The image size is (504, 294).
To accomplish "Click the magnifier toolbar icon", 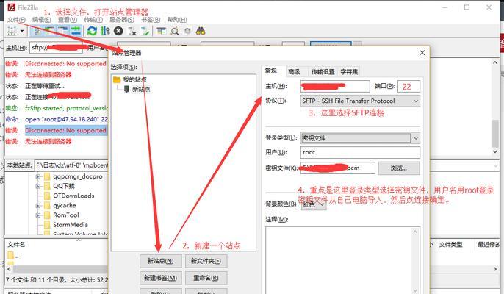I will click(x=175, y=31).
